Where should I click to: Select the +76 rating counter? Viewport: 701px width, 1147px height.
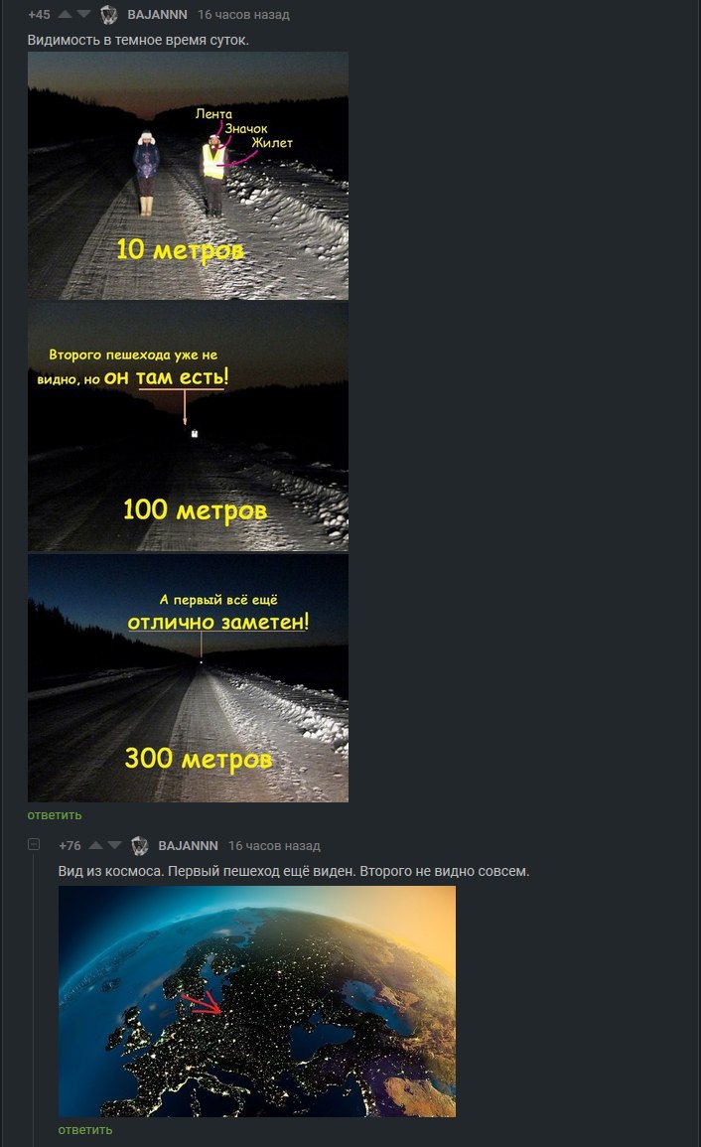coord(70,846)
